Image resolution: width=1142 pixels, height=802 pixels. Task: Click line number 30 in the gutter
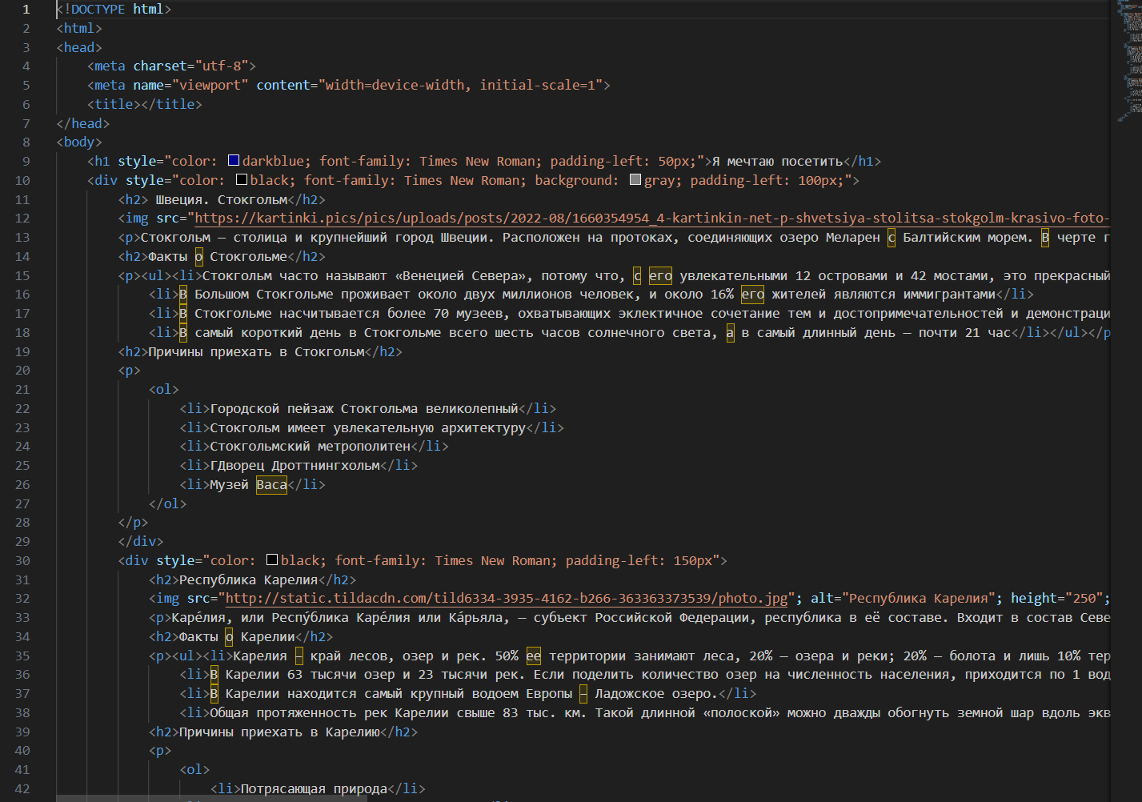[22, 561]
